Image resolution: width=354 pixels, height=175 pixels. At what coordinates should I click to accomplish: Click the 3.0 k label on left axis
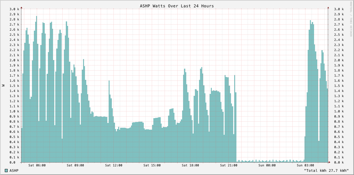coord(14,9)
